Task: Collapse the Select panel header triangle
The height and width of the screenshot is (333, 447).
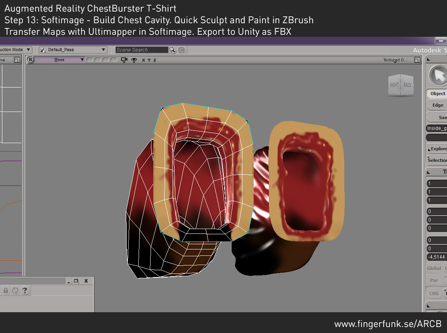Action: [428, 60]
